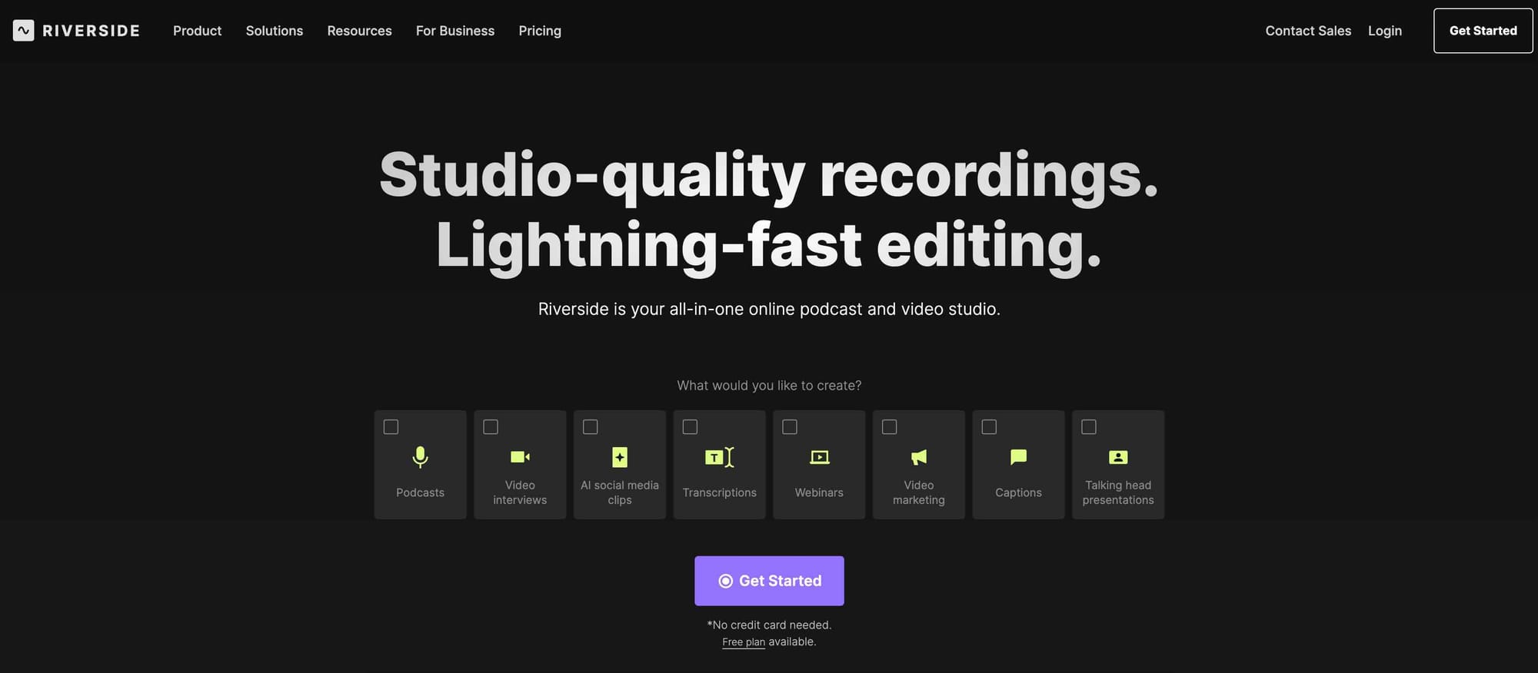This screenshot has width=1538, height=673.
Task: Click the Video interviews camera icon
Action: coord(520,457)
